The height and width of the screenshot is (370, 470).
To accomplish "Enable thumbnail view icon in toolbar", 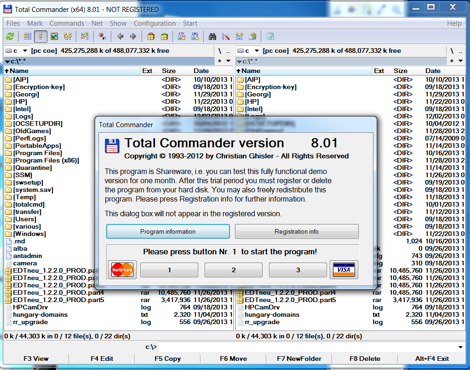I will coord(54,36).
